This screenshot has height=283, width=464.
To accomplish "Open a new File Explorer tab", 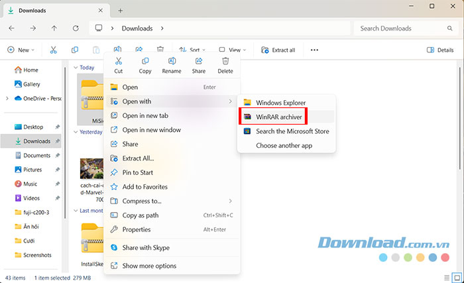I will (x=121, y=11).
